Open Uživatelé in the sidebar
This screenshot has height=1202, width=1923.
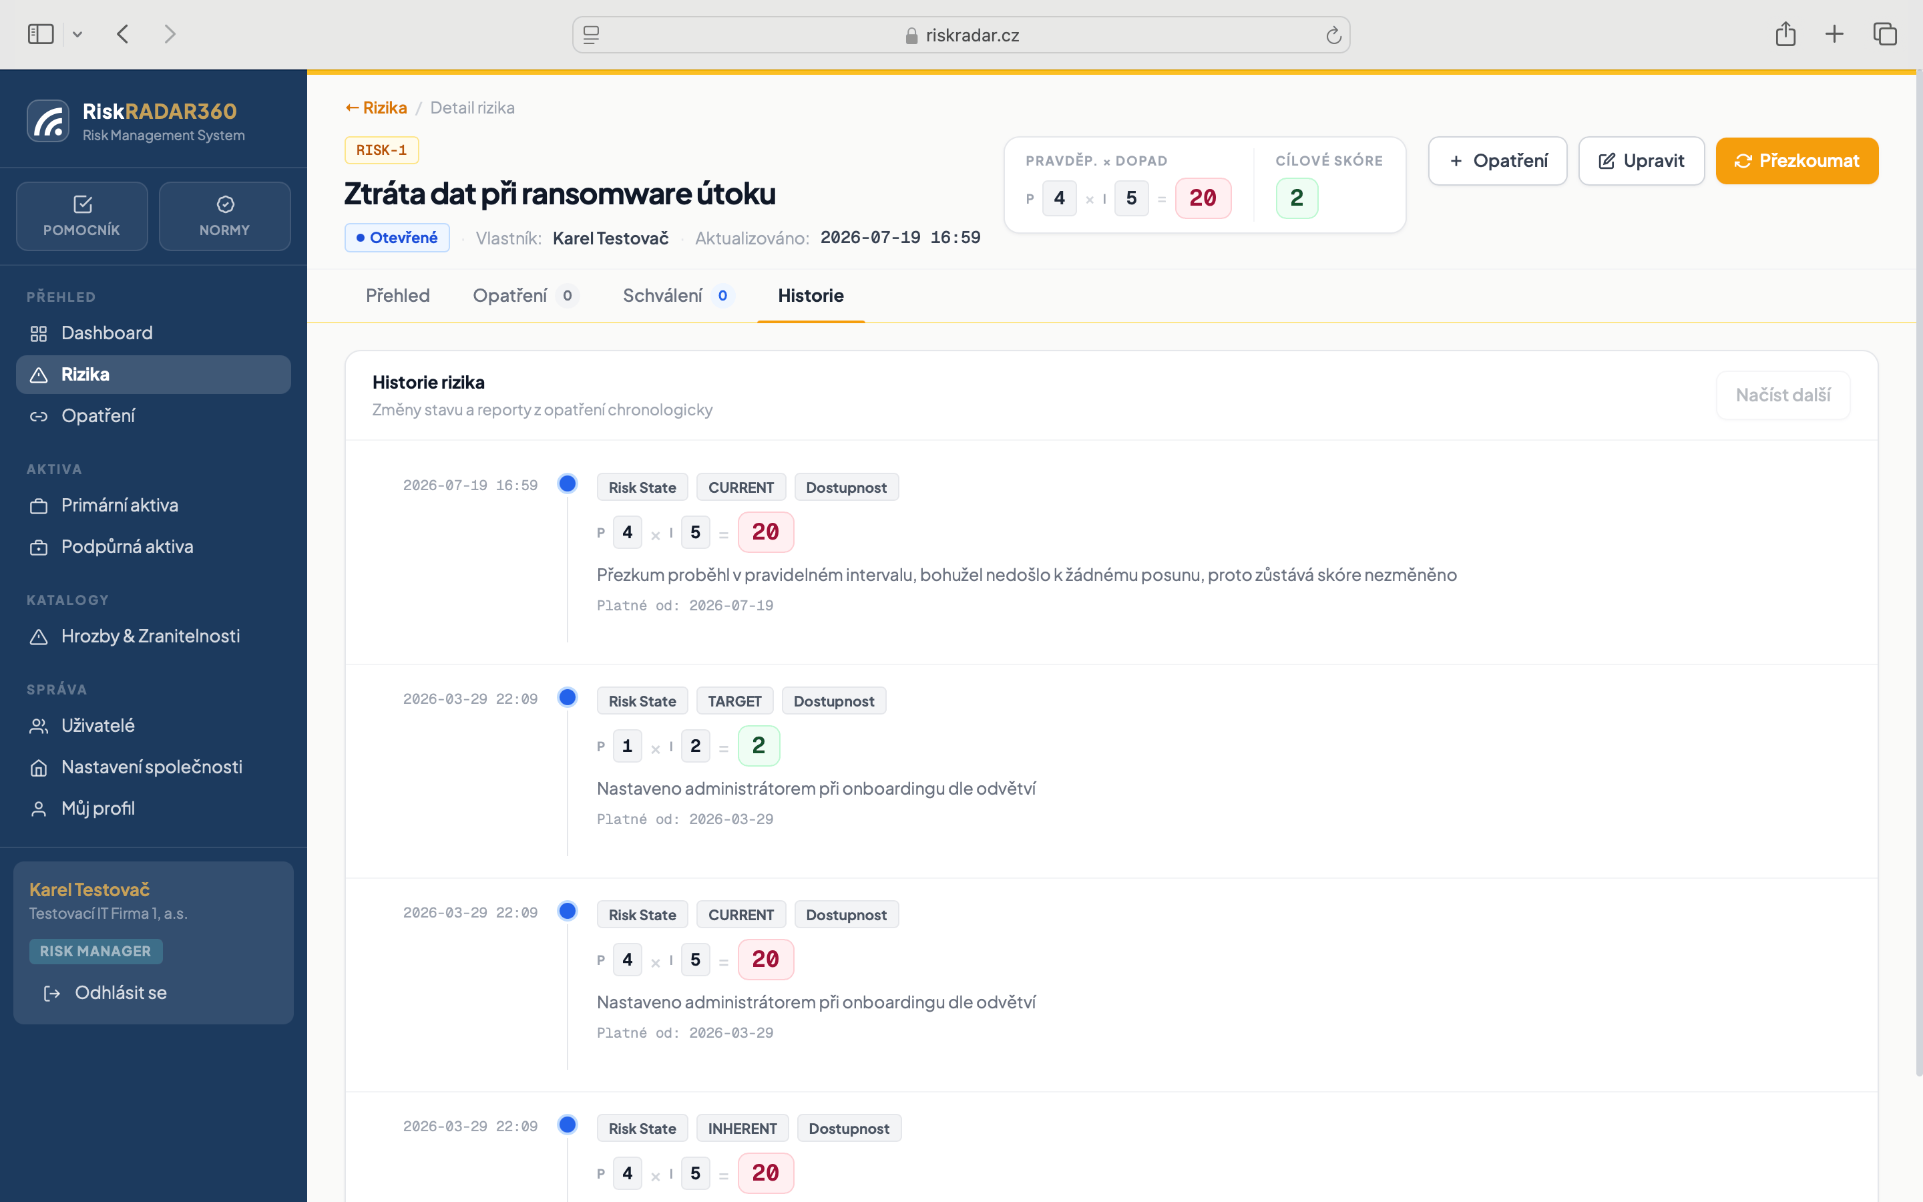(154, 726)
